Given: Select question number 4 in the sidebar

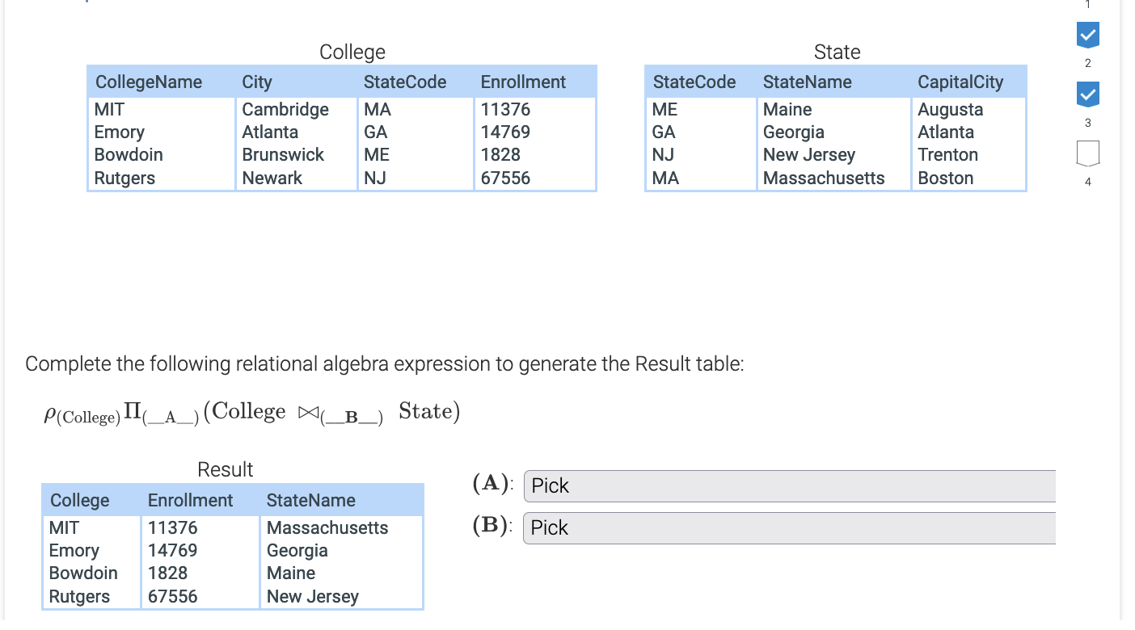Looking at the screenshot, I should pyautogui.click(x=1087, y=181).
